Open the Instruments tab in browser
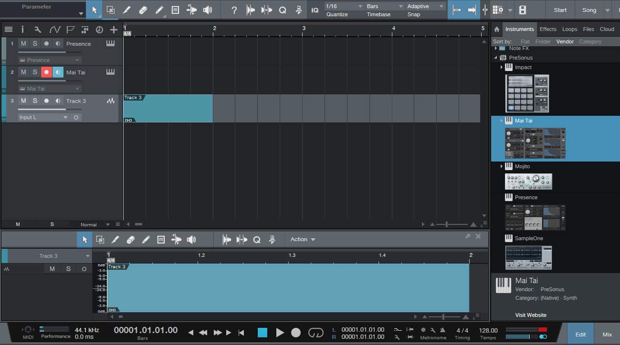Image resolution: width=620 pixels, height=345 pixels. pos(519,29)
